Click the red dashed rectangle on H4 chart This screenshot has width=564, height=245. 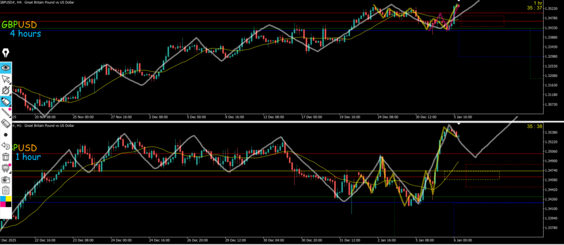(482, 21)
